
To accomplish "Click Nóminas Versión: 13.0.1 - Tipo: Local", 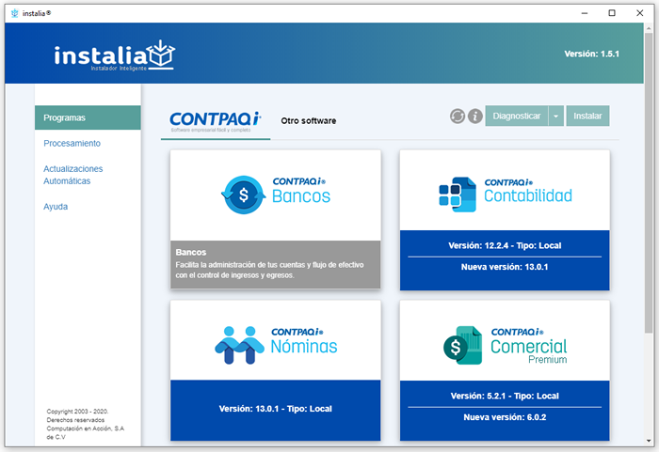I will coord(275,409).
